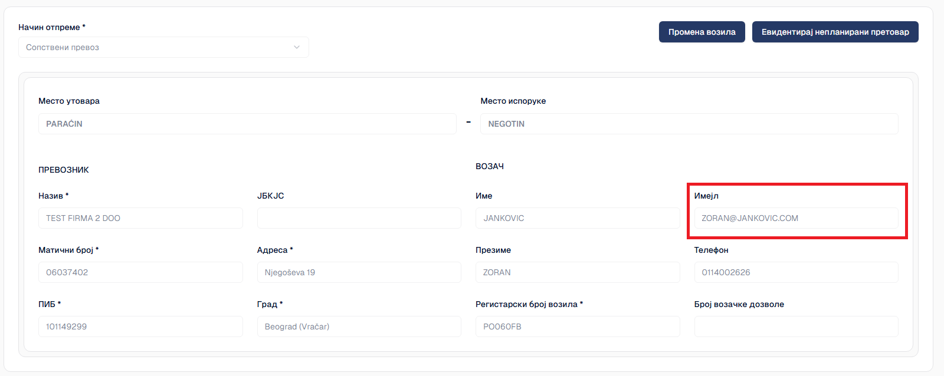The height and width of the screenshot is (376, 944).
Task: Click the empty ЈБКЈС input field
Action: 359,218
